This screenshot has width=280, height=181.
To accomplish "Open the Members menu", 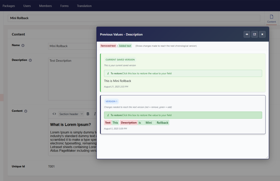I will [x=45, y=6].
